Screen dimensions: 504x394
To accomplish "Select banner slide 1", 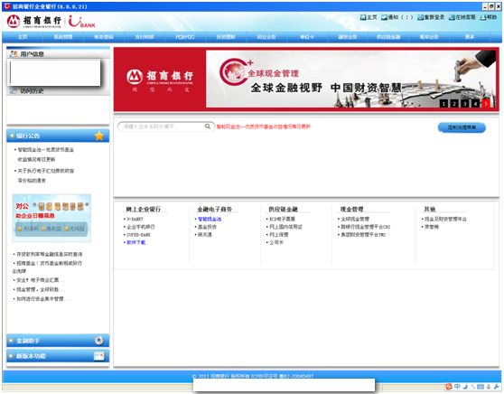I will coord(443,104).
